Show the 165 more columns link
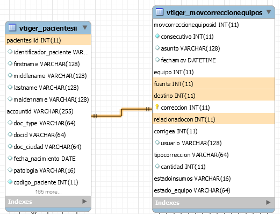This screenshot has height=214, width=280. coord(48,192)
